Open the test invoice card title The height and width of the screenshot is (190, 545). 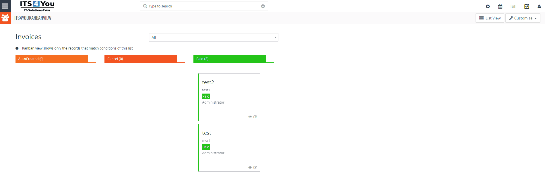click(207, 133)
